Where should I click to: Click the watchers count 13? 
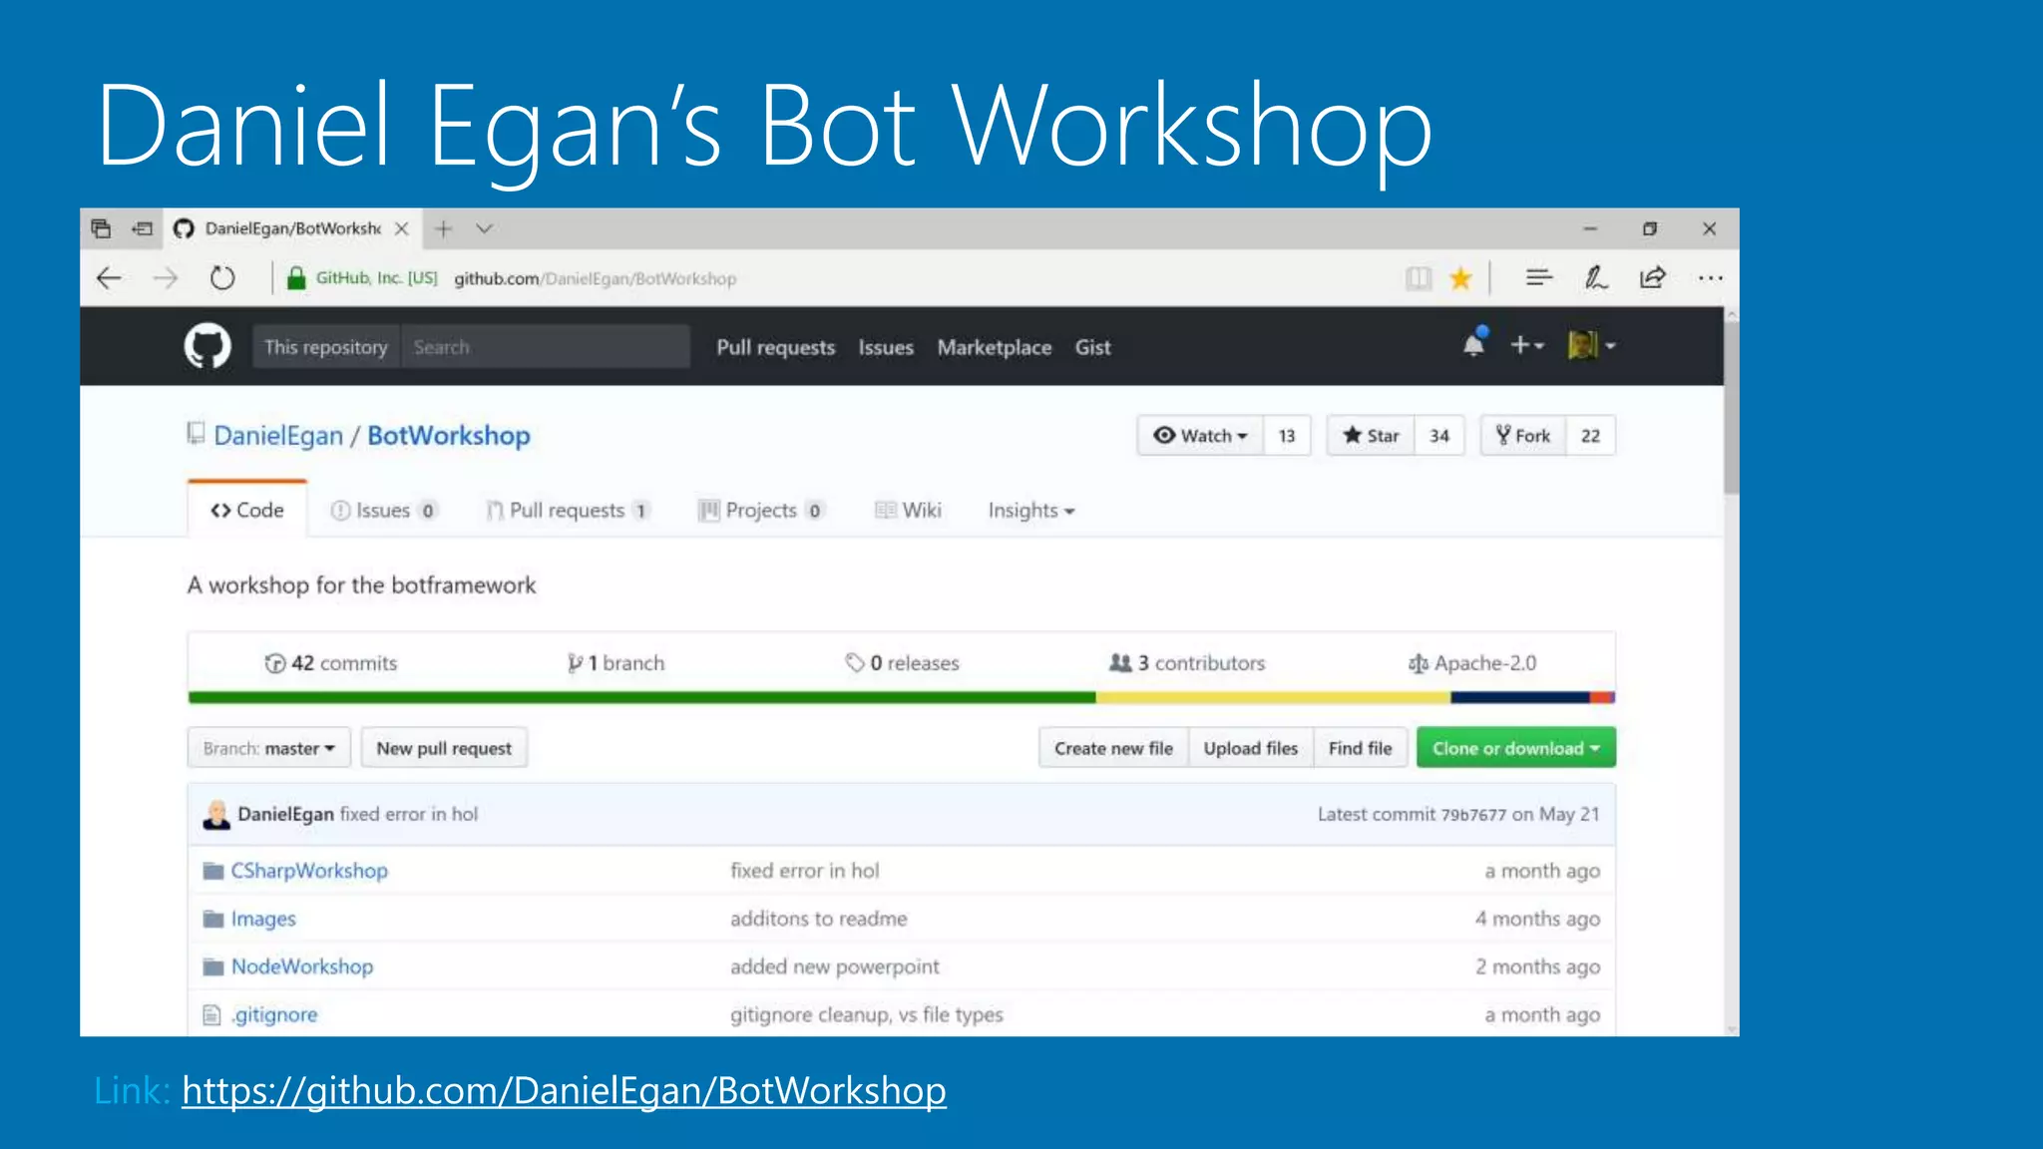click(1287, 436)
